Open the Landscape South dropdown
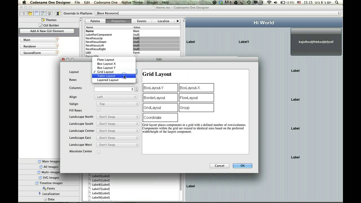Image resolution: width=361 pixels, height=203 pixels. [x=118, y=124]
